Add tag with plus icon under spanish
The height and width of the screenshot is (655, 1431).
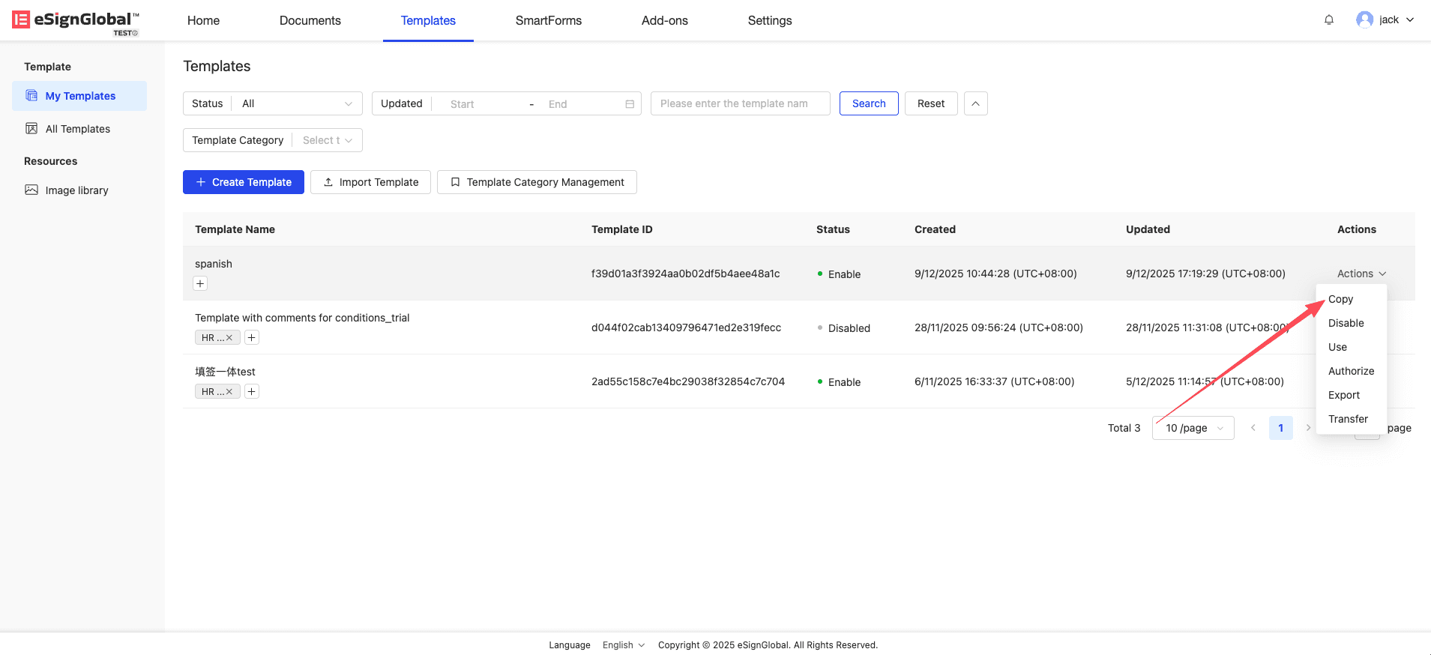tap(200, 283)
